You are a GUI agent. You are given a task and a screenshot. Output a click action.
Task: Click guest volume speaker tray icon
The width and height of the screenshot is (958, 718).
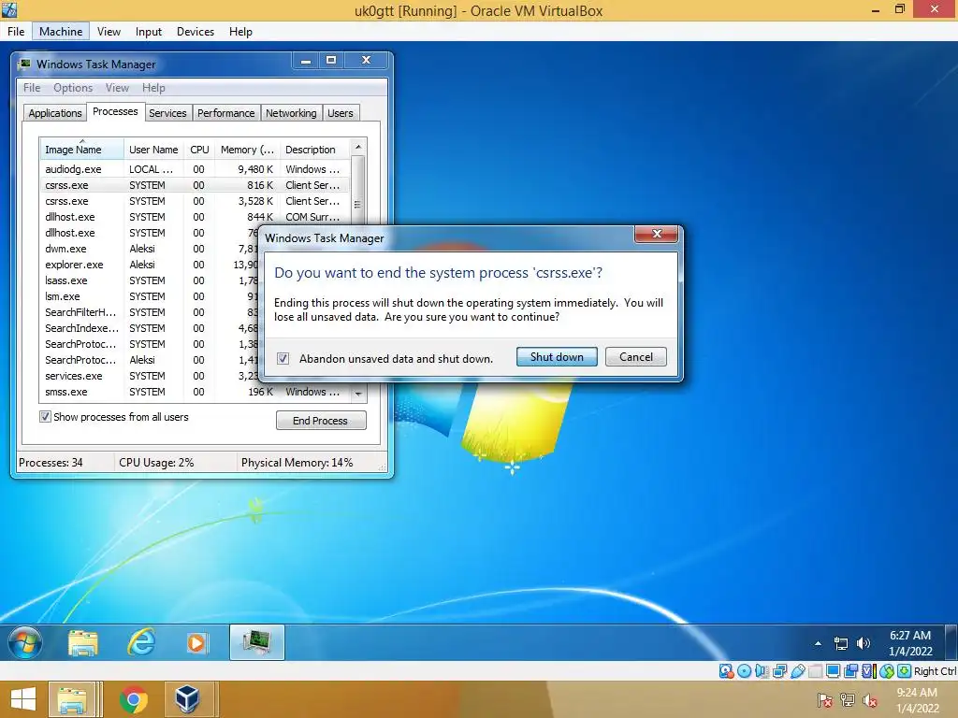[x=863, y=643]
